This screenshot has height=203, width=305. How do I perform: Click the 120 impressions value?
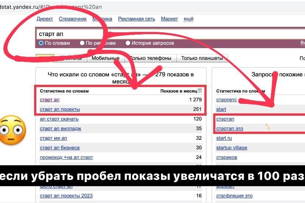197,119
